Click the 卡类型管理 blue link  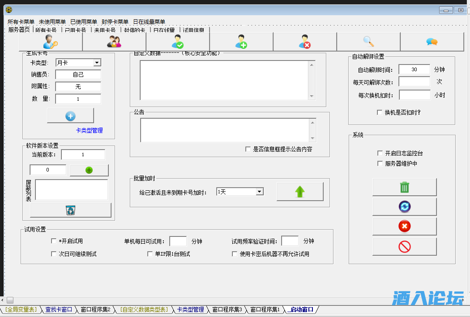pyautogui.click(x=89, y=130)
